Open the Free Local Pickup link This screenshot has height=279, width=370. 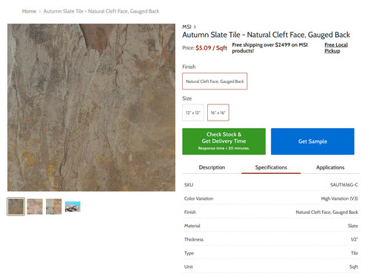coord(336,48)
